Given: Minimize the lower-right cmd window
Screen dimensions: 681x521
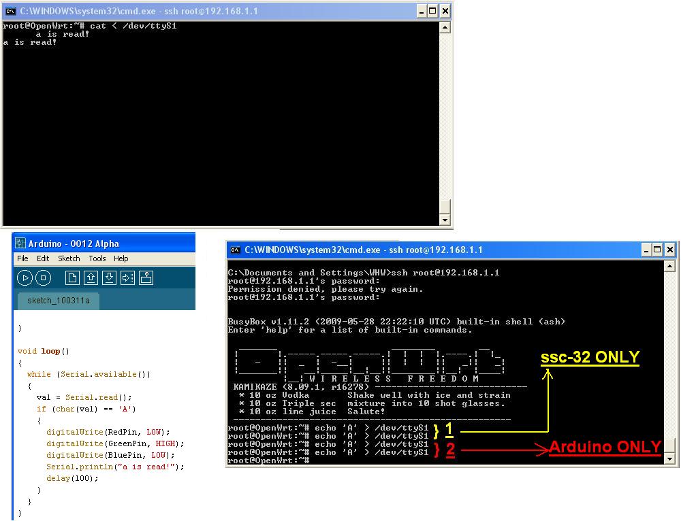Looking at the screenshot, I should [646, 250].
